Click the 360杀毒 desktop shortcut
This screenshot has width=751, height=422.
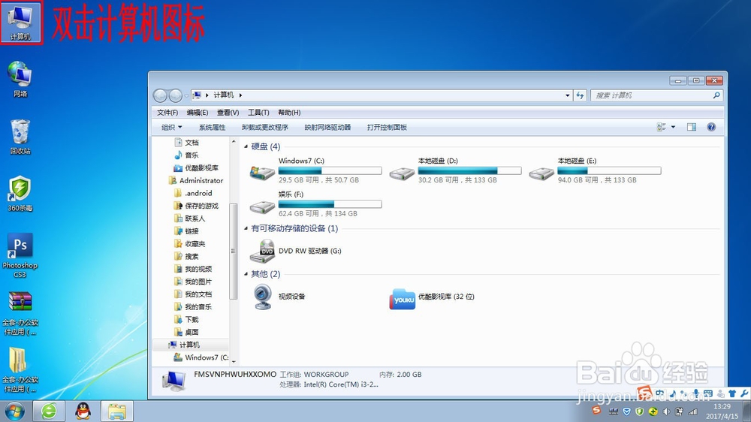(20, 194)
